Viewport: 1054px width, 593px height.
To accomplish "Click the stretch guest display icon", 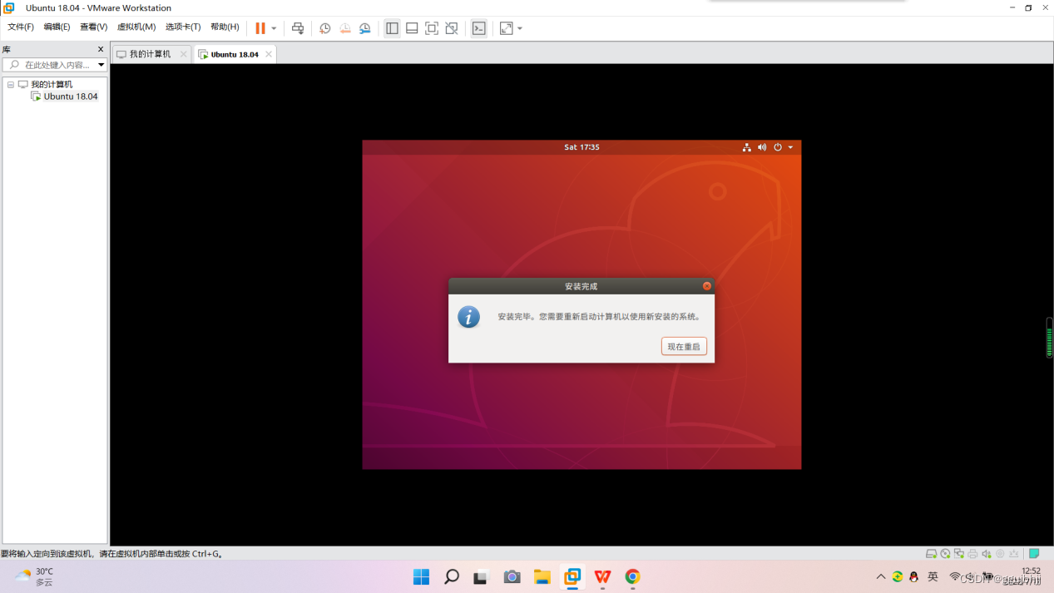I will pos(506,28).
